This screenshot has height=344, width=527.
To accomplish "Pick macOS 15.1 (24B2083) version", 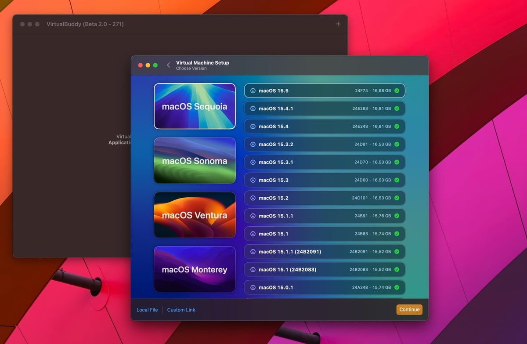I will [324, 269].
